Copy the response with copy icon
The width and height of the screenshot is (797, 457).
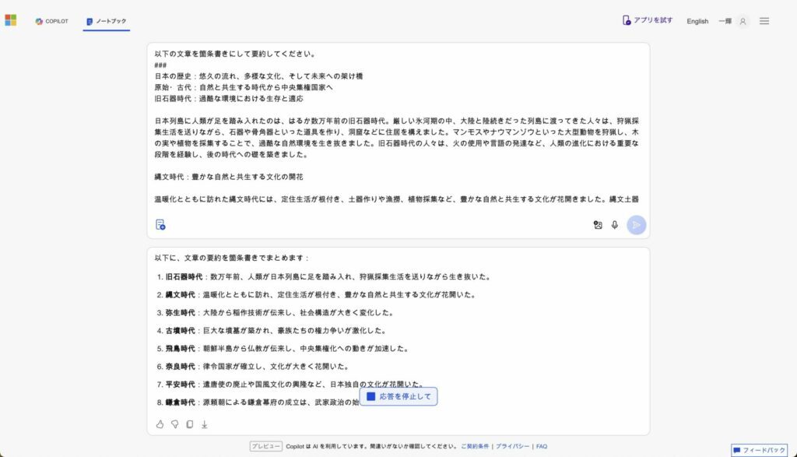click(x=190, y=424)
